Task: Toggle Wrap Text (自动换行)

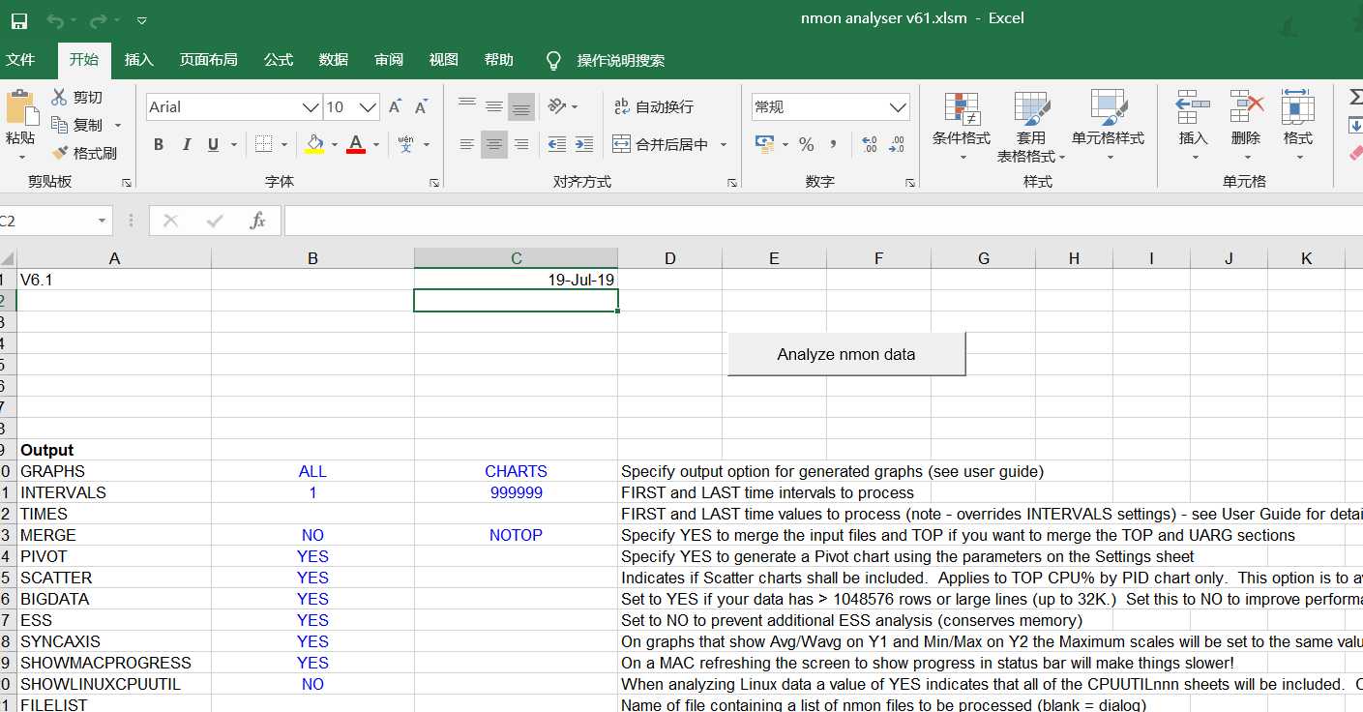Action: [x=654, y=107]
